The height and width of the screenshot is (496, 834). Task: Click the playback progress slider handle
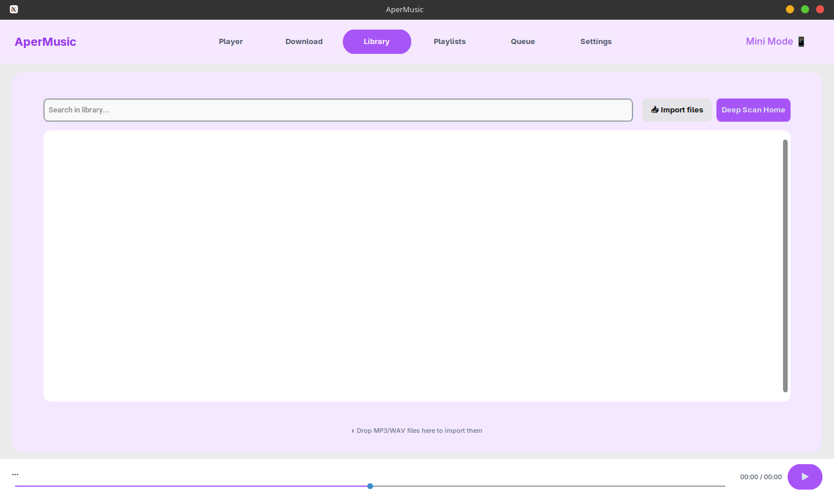coord(370,486)
